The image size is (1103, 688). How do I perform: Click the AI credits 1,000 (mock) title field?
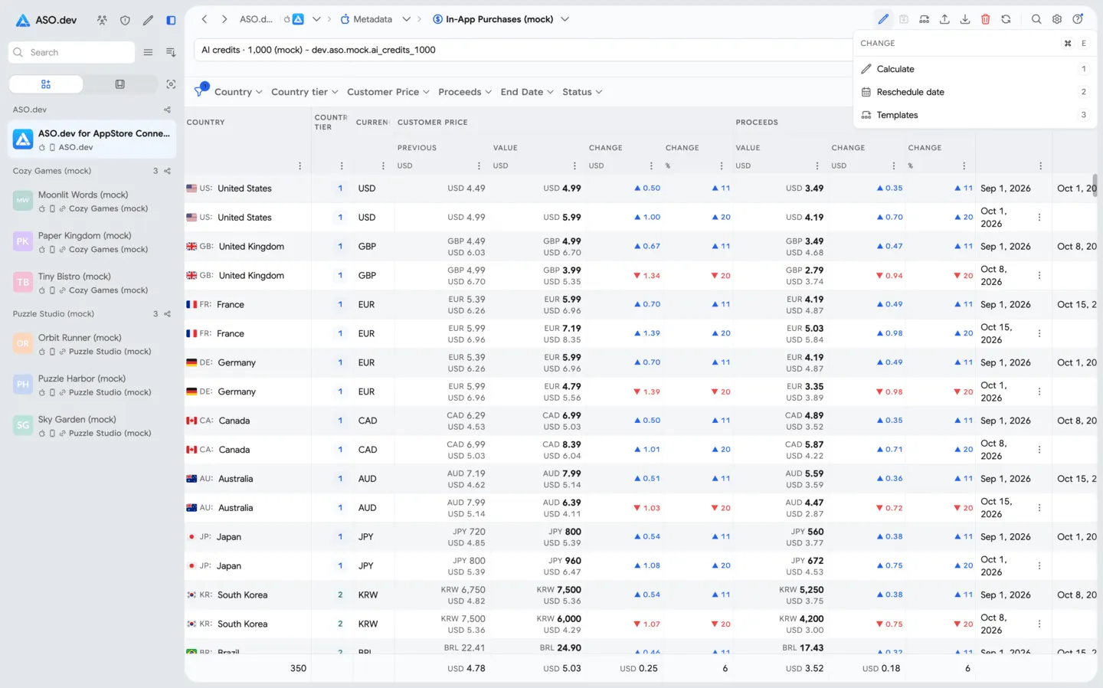click(523, 50)
